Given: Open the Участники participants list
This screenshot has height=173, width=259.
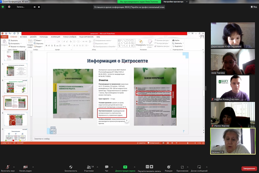Looking at the screenshot, I should click(x=89, y=167).
